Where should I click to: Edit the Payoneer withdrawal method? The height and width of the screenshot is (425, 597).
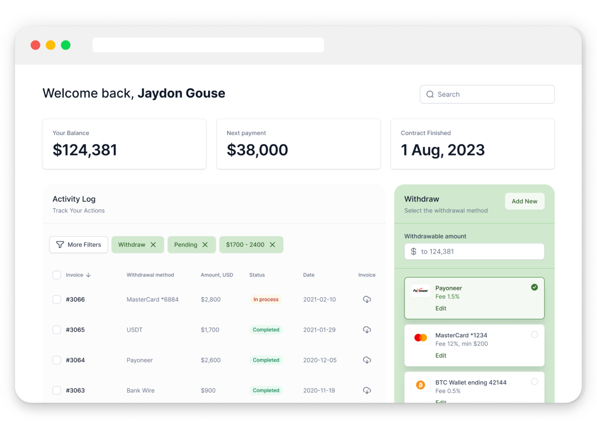click(441, 308)
